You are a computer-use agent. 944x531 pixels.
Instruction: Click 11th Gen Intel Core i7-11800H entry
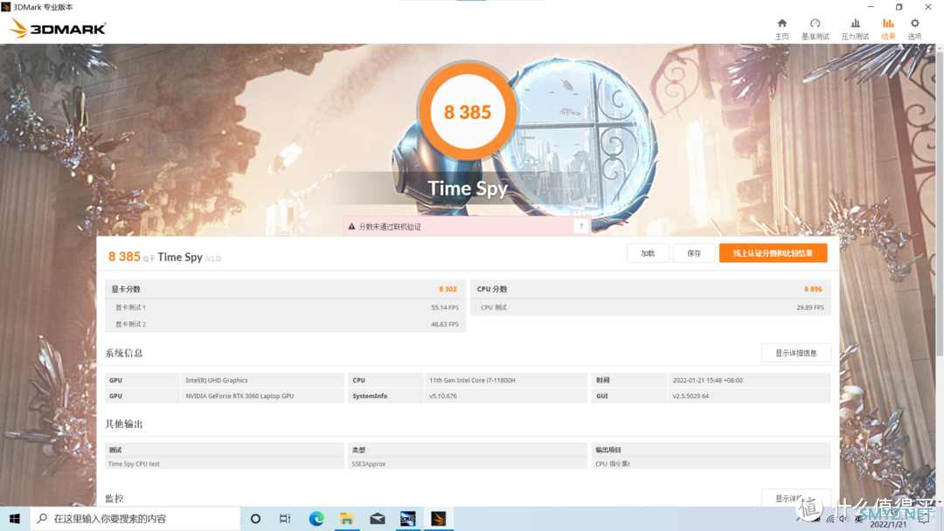point(472,380)
